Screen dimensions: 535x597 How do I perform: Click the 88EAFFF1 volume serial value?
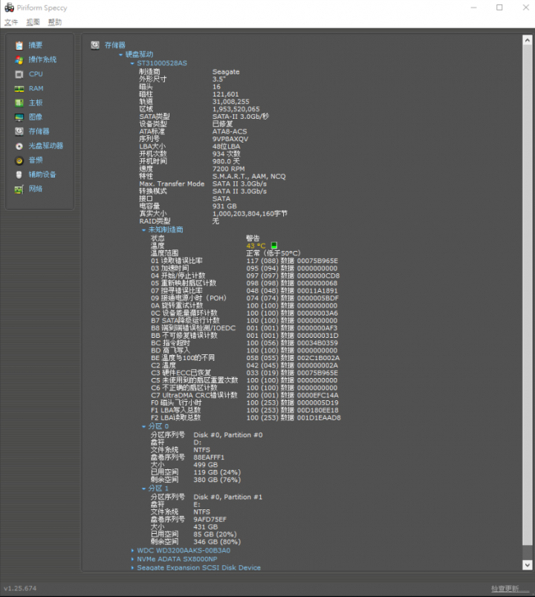[209, 457]
